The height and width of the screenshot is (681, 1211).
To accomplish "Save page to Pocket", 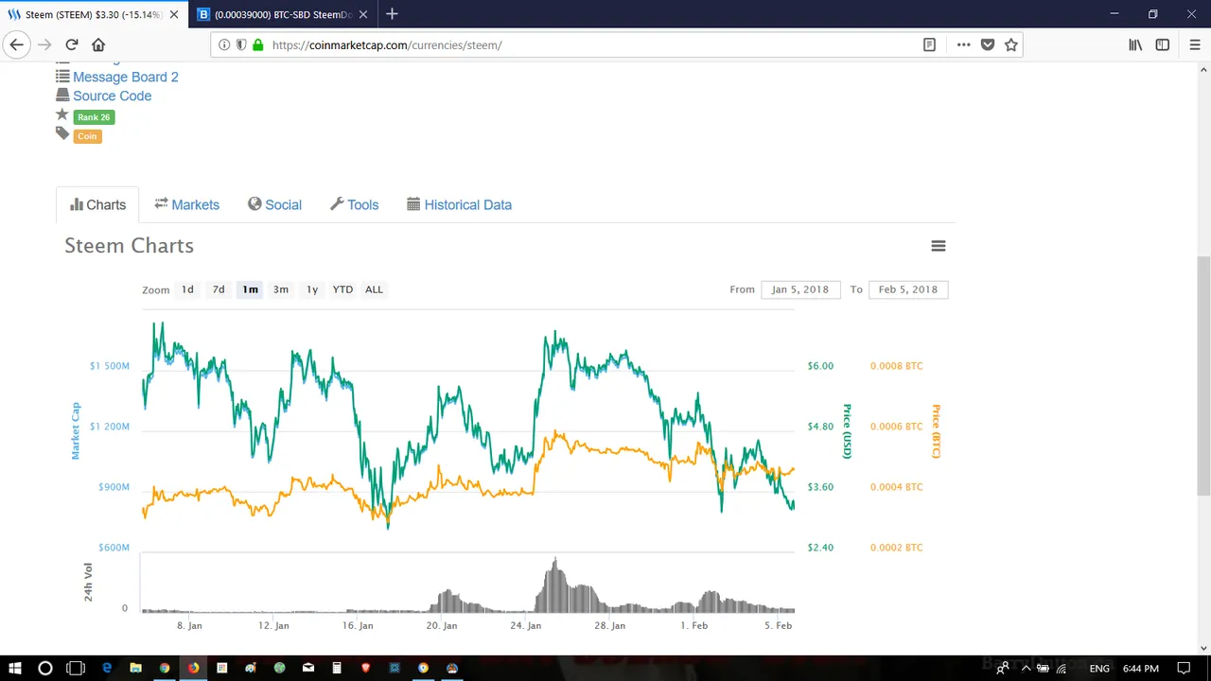I will [988, 44].
